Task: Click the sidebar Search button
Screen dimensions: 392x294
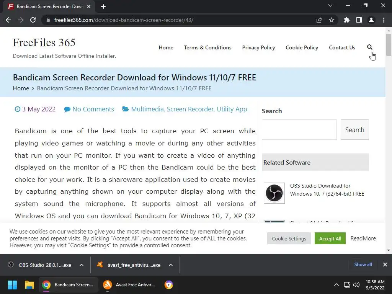Action: (355, 129)
